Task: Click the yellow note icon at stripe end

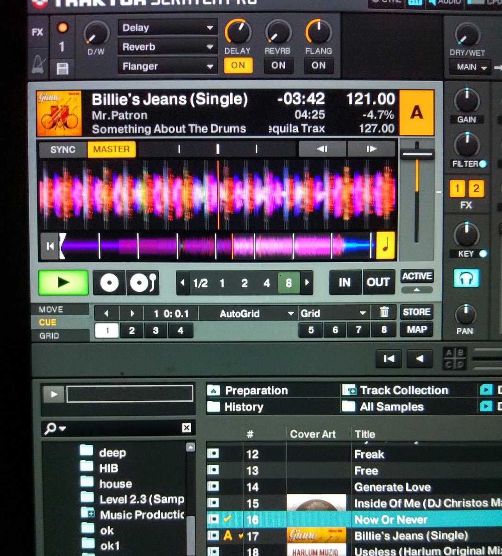Action: [x=386, y=246]
